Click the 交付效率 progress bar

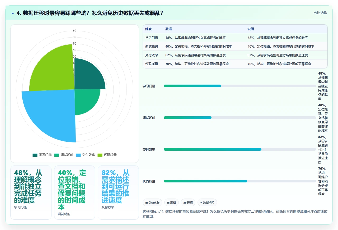(240, 149)
